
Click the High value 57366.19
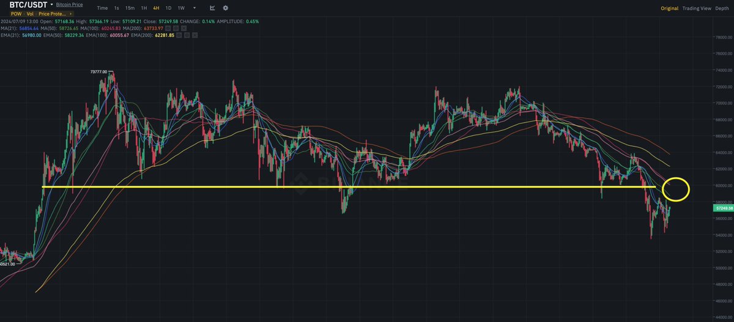click(x=98, y=21)
